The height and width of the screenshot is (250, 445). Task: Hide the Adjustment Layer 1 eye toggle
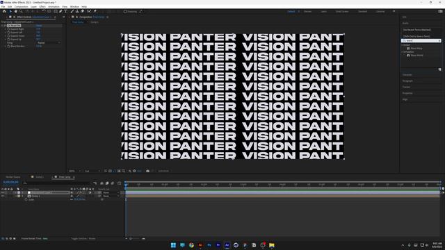3,193
